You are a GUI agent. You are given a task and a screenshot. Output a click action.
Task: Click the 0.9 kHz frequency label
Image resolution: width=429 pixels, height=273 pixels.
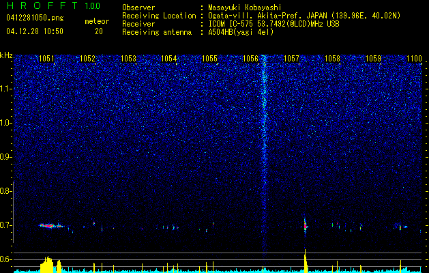[x=5, y=157]
